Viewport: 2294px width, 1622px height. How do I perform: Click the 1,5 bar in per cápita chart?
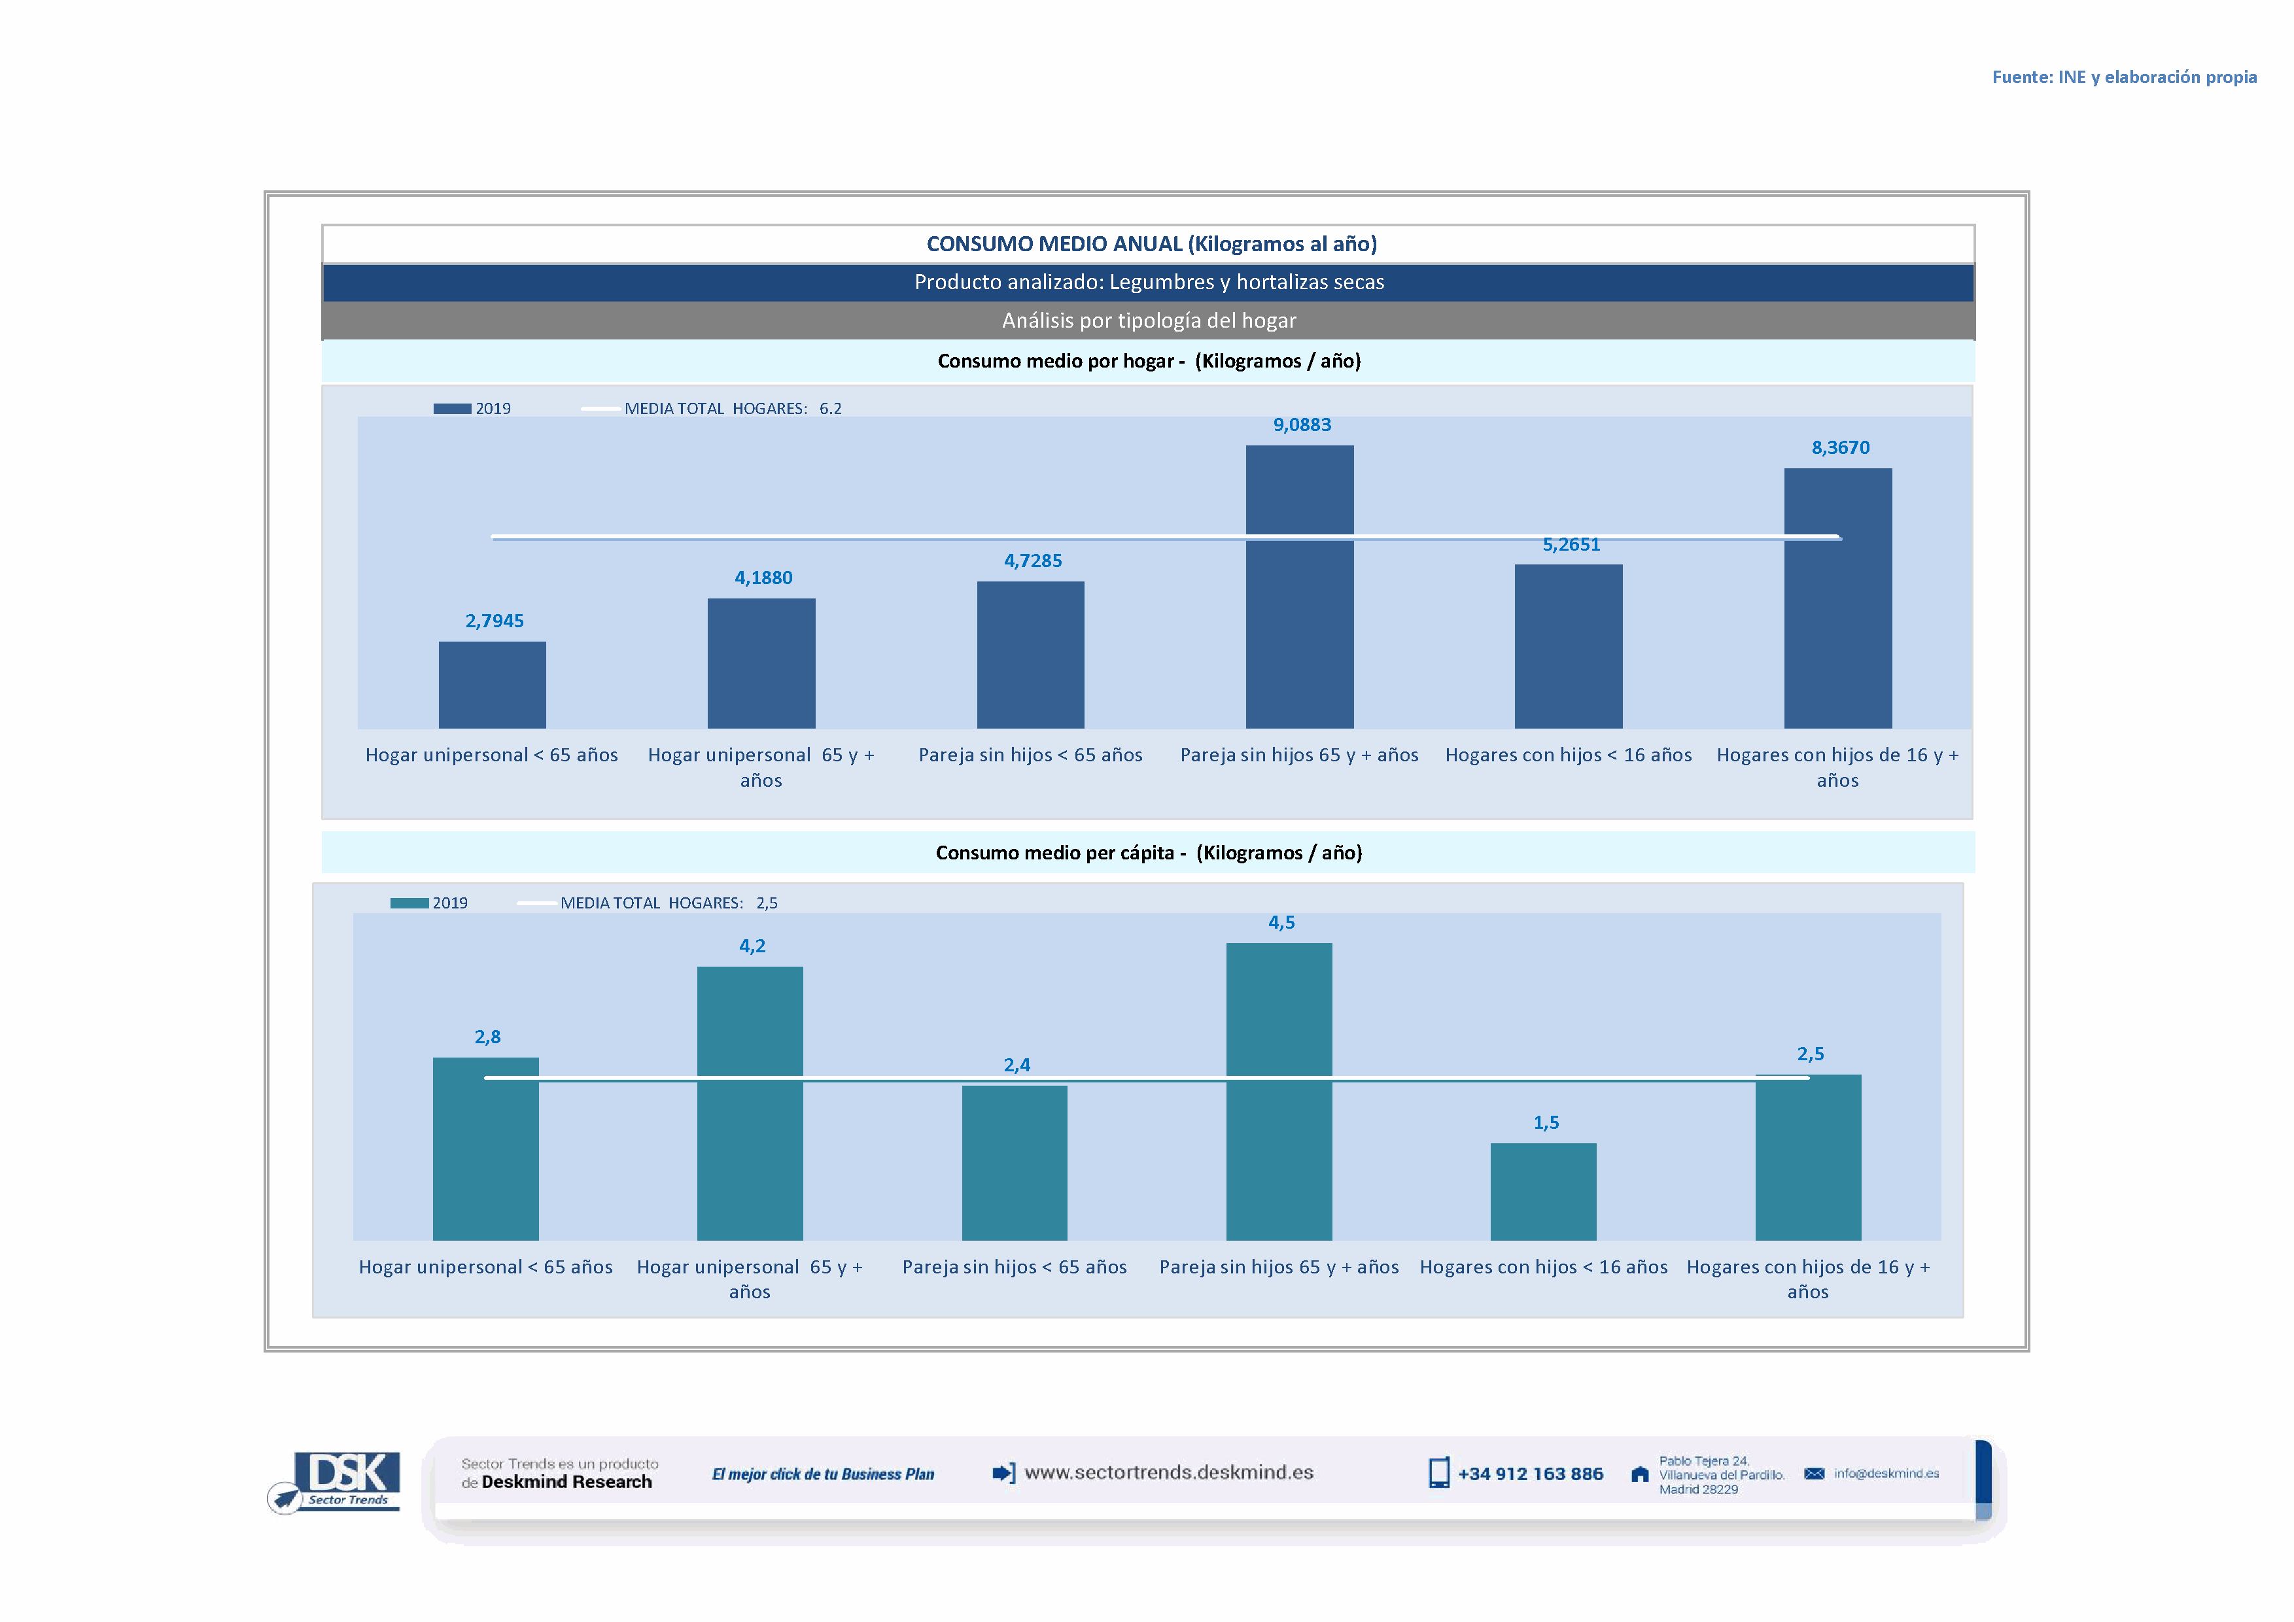click(1542, 1192)
